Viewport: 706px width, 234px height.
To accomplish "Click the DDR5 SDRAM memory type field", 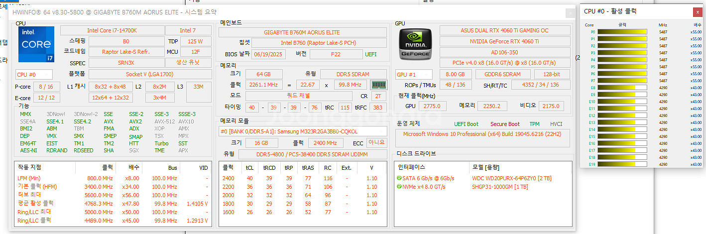I will 353,74.
